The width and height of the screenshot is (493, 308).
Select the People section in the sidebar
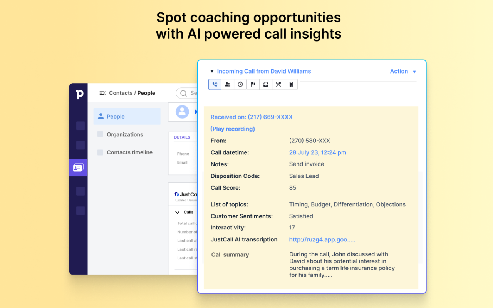tap(115, 116)
